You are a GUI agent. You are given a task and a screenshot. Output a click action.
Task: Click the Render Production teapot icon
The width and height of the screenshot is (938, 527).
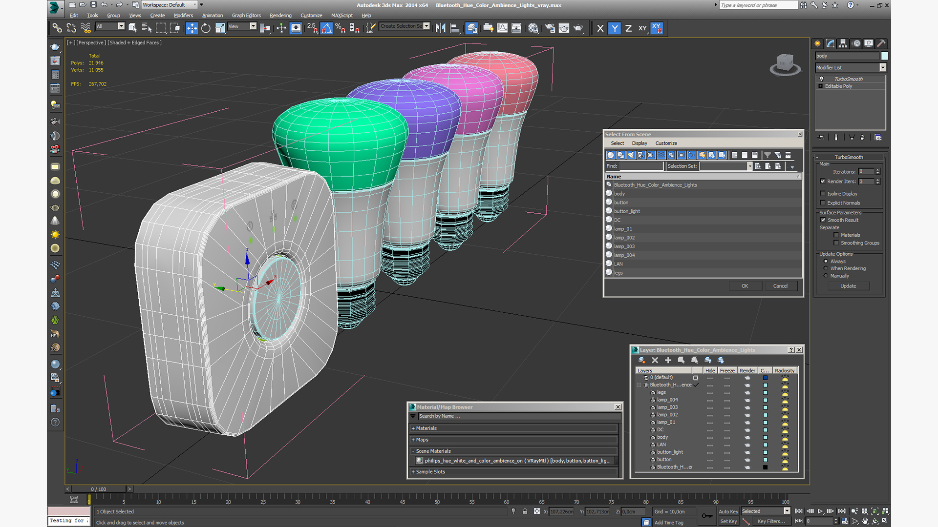coord(578,28)
